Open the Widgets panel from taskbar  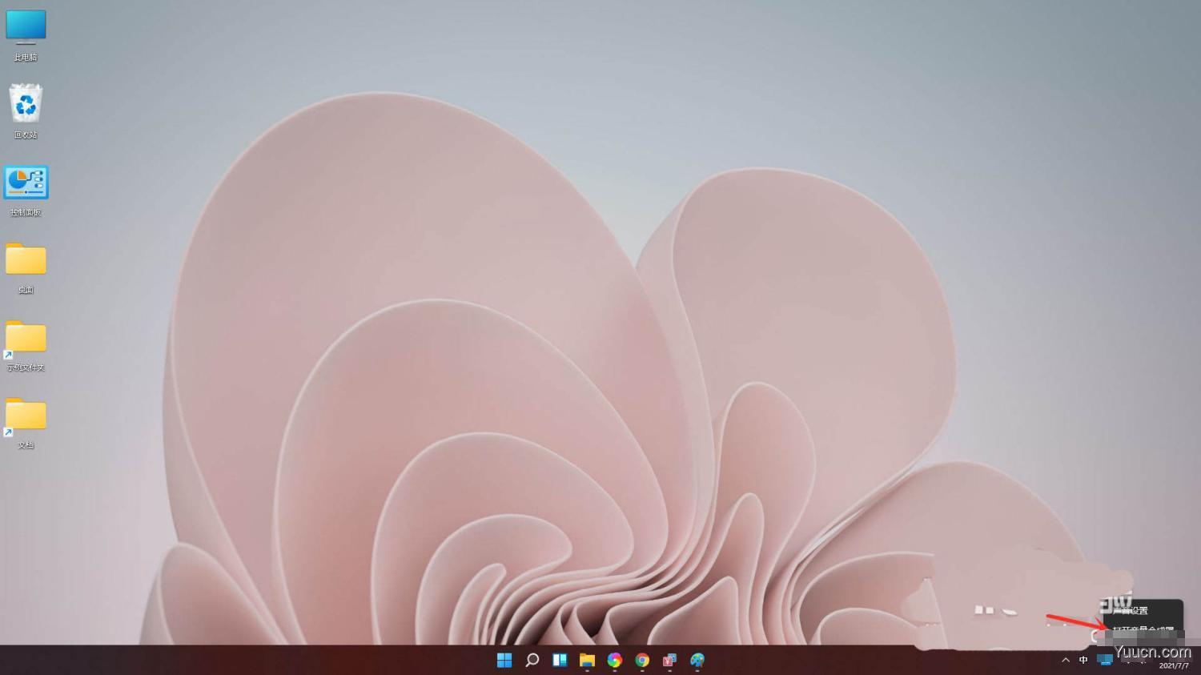pos(560,660)
